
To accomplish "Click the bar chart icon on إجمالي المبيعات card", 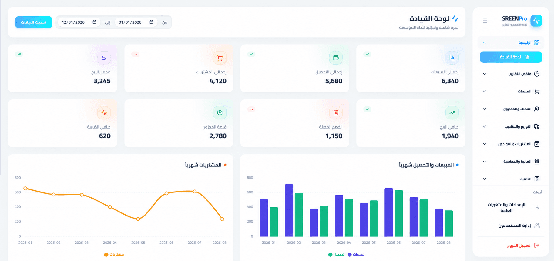I will (x=452, y=58).
